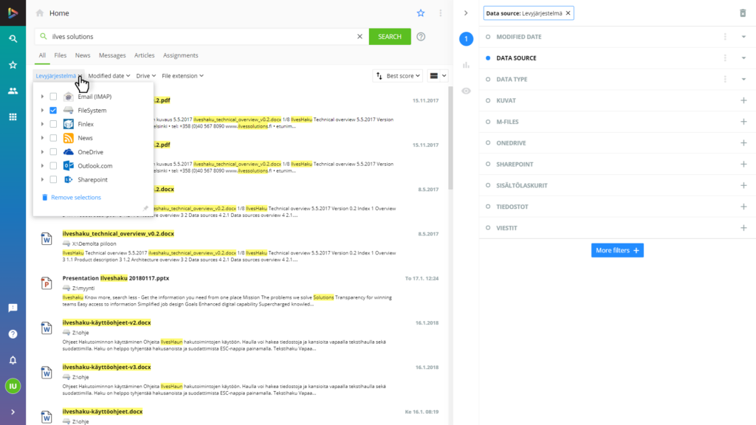This screenshot has height=425, width=756.
Task: Click More filters button
Action: coord(617,250)
